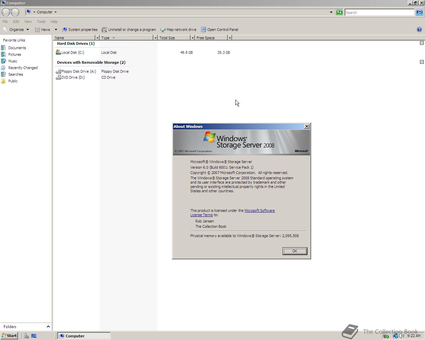Viewport: 425px width, 340px height.
Task: Select the DVD Drive (D:) icon
Action: [58, 77]
